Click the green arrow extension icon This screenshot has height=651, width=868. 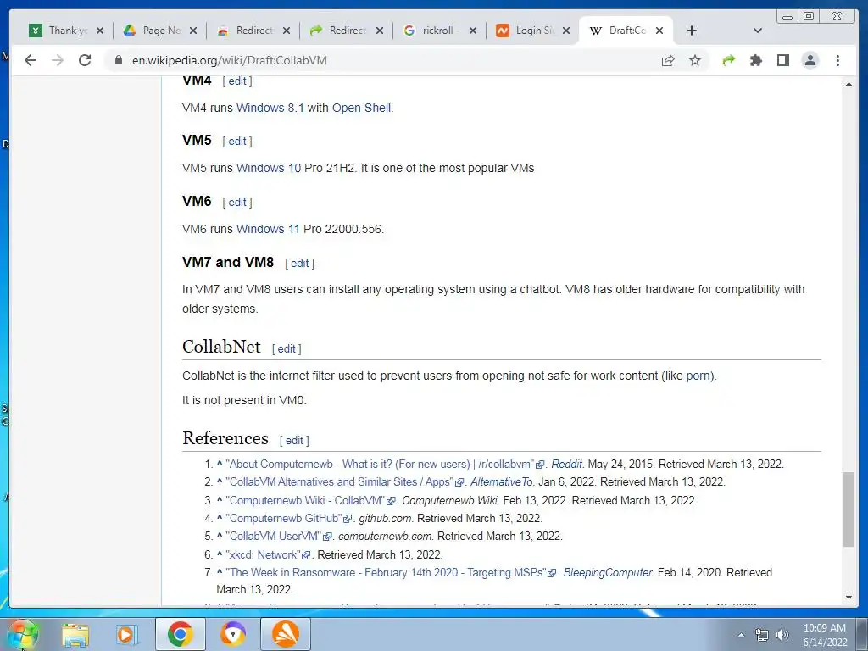729,60
